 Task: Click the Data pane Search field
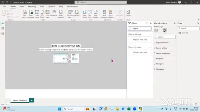(x=188, y=28)
